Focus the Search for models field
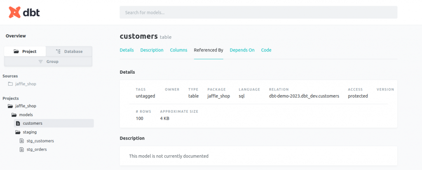The height and width of the screenshot is (170, 422). (x=258, y=12)
